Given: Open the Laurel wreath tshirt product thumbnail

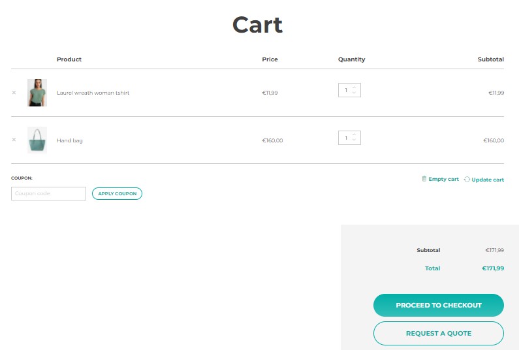Looking at the screenshot, I should click(37, 93).
